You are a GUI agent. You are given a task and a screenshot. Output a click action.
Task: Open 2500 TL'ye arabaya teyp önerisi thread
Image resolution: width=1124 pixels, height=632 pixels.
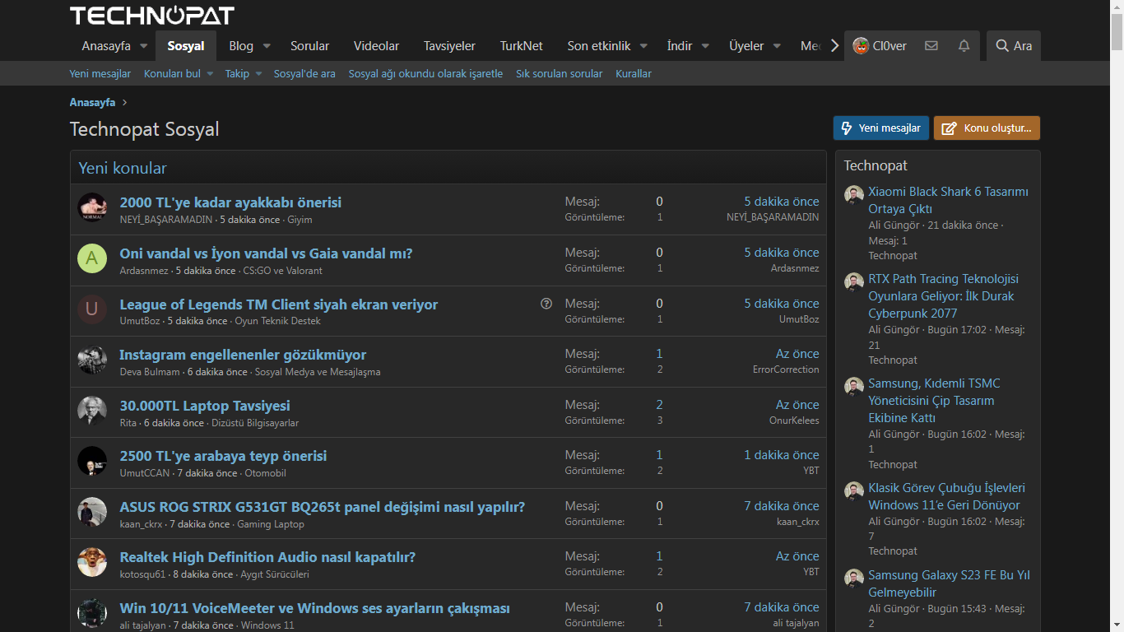point(223,456)
